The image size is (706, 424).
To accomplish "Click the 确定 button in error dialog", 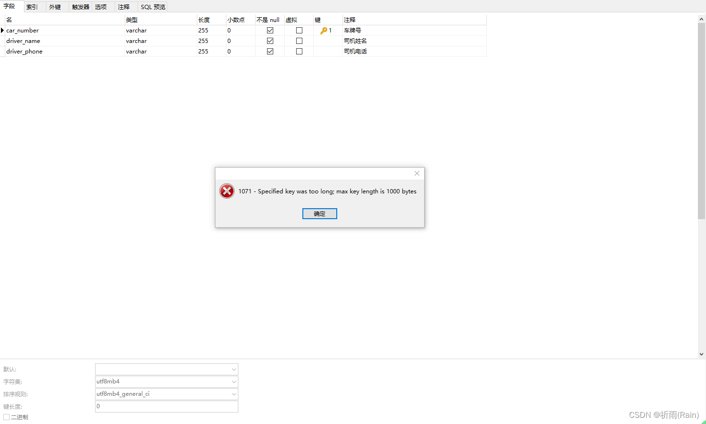I will pos(320,214).
